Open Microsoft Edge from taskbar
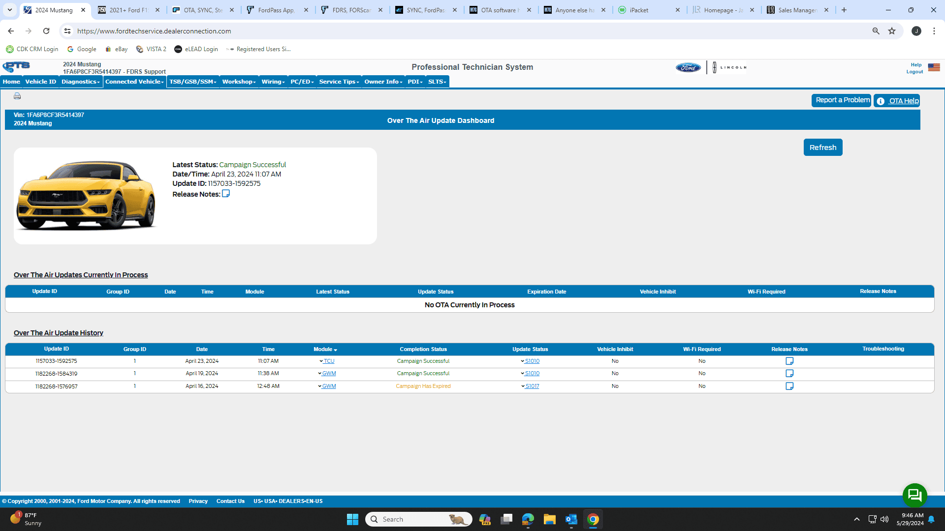Screen dimensions: 945x531 [x=528, y=519]
